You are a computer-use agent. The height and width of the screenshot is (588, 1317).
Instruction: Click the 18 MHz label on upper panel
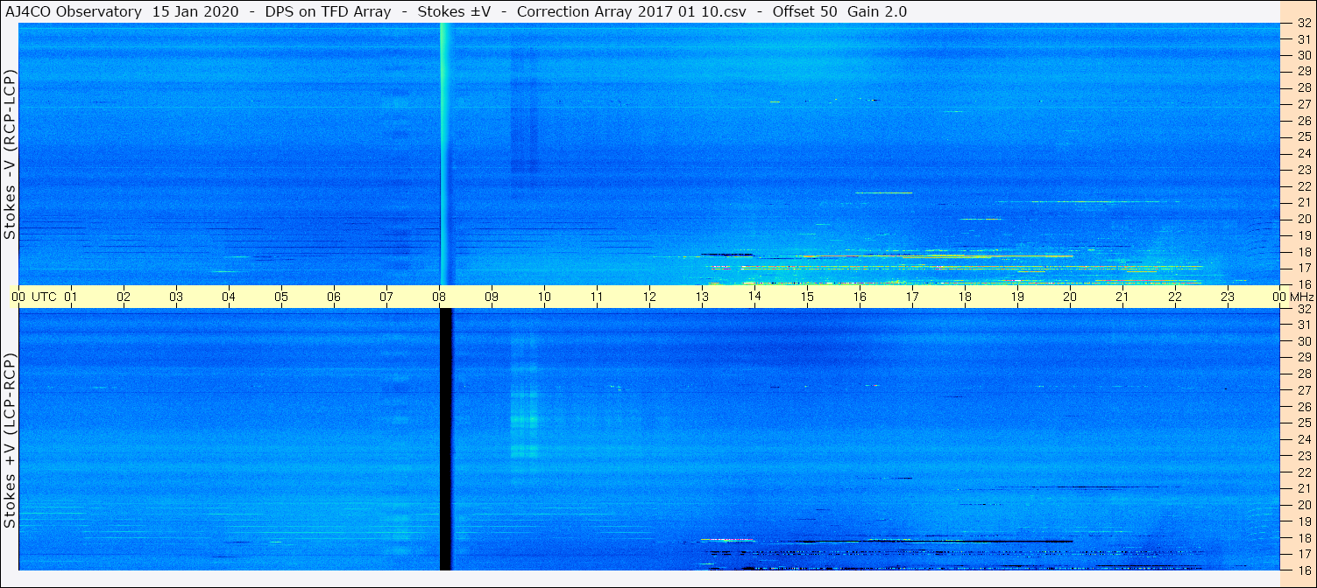pos(1304,252)
